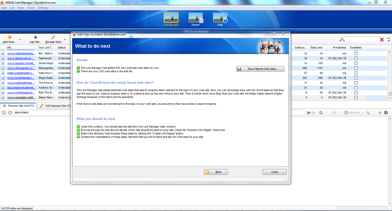Click the Back button in the assistant
This screenshot has width=392, height=211.
click(216, 172)
